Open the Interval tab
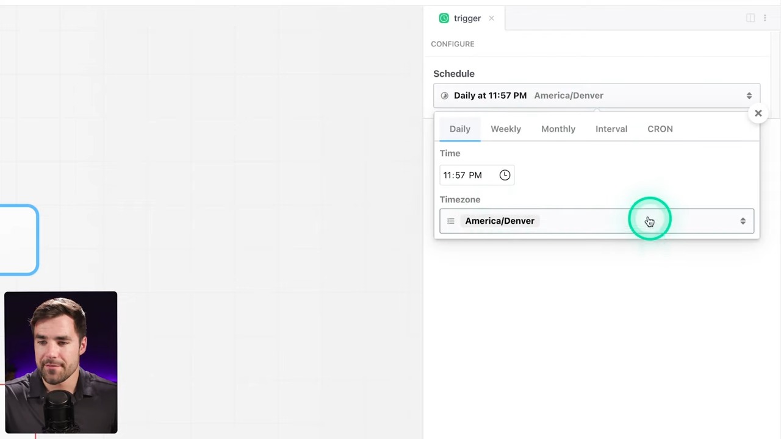Viewport: 781px width, 439px height. point(611,129)
